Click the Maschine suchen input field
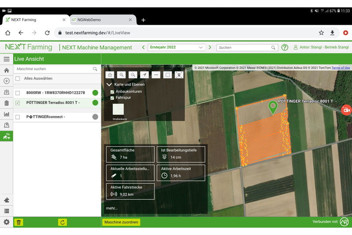The height and width of the screenshot is (235, 352). tap(56, 69)
